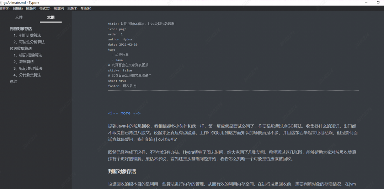Minimize the Typora window
Screen dimensions: 384x189
click(x=366, y=2)
